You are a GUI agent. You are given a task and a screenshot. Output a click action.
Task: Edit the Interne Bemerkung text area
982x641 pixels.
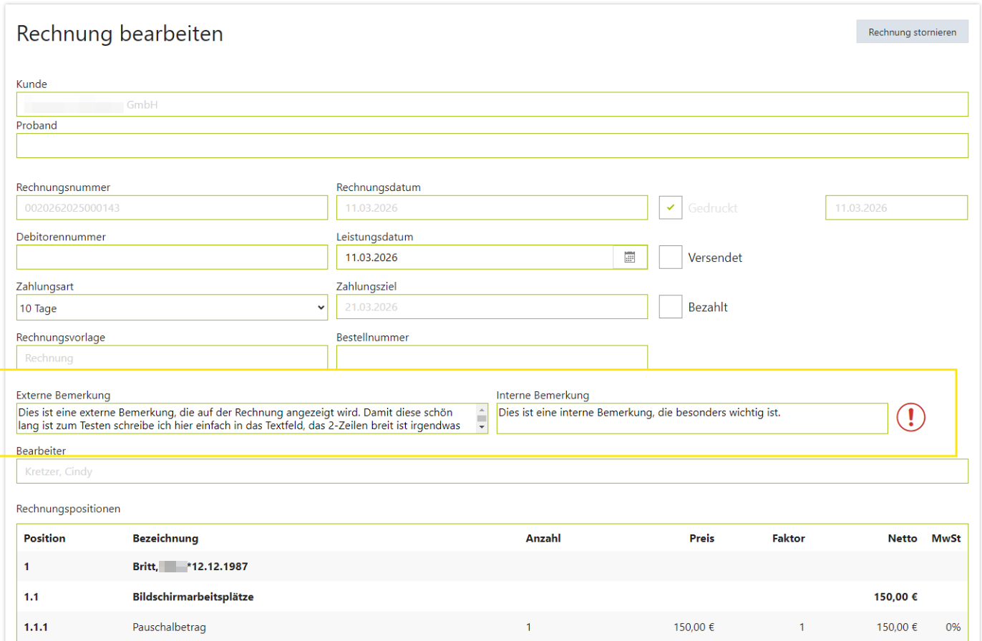click(692, 419)
